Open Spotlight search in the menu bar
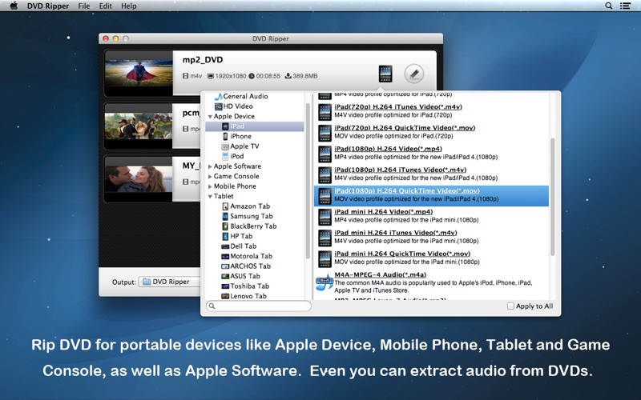This screenshot has height=400, width=641. pos(609,6)
